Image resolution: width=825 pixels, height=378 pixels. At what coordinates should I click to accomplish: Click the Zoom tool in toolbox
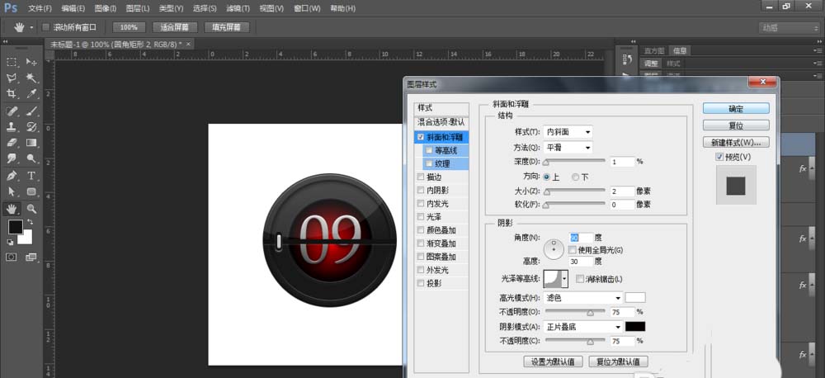click(31, 209)
